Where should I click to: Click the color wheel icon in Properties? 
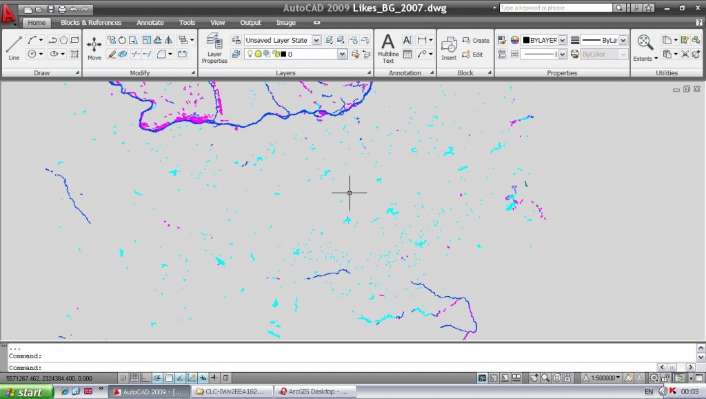514,40
